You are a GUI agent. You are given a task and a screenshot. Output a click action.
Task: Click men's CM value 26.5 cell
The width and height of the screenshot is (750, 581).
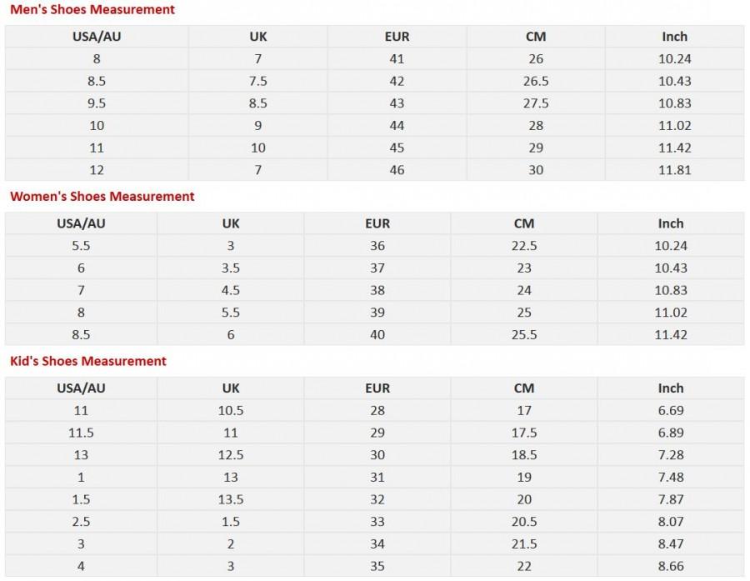click(x=536, y=81)
